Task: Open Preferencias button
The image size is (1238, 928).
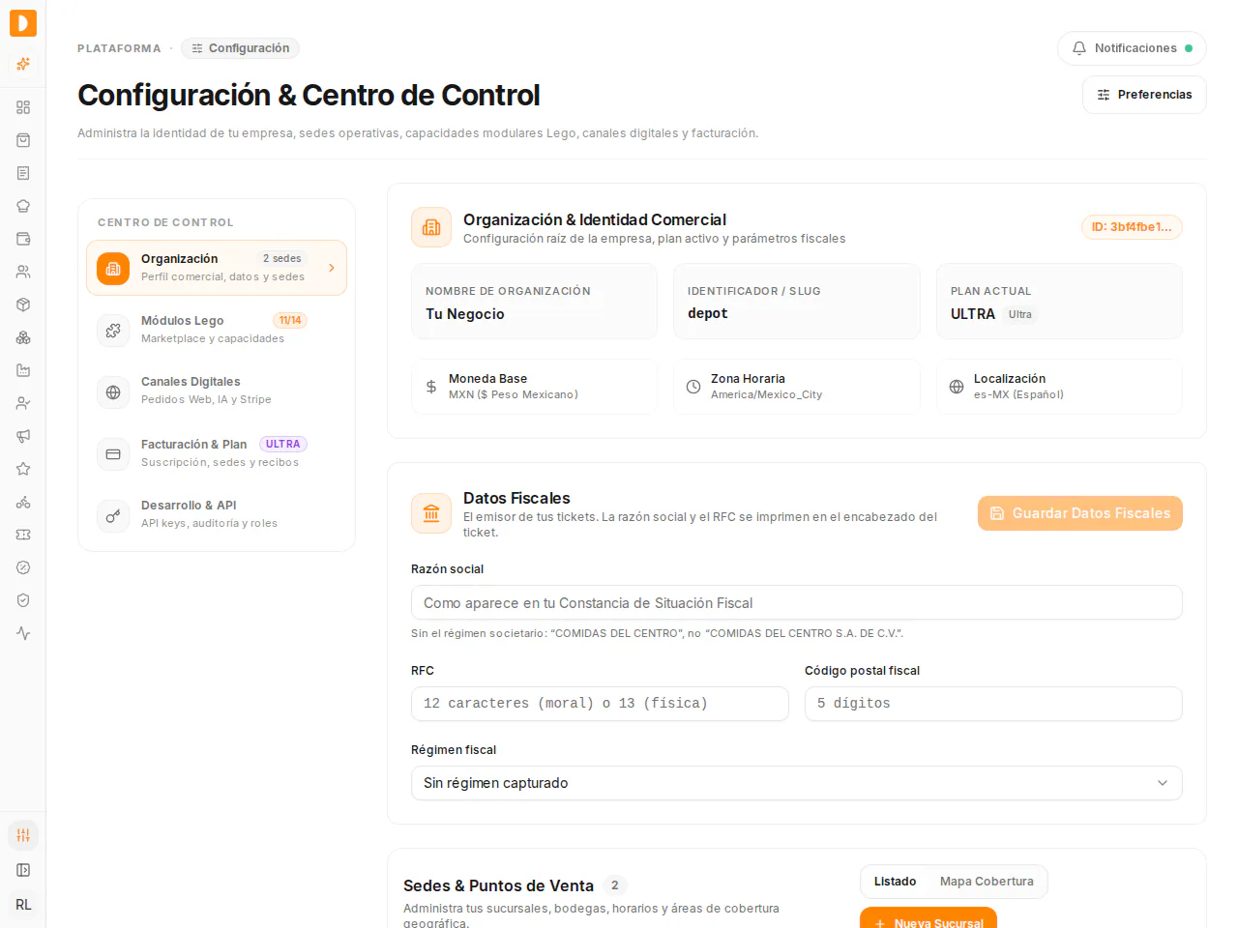Action: tap(1144, 95)
